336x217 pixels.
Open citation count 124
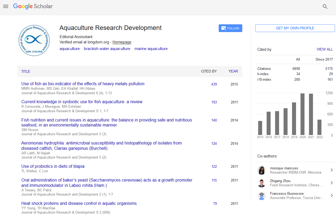(214, 143)
